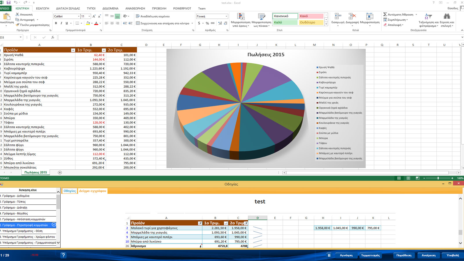Expand merge and center dropdown arrow
This screenshot has height=261, width=464.
tap(192, 23)
